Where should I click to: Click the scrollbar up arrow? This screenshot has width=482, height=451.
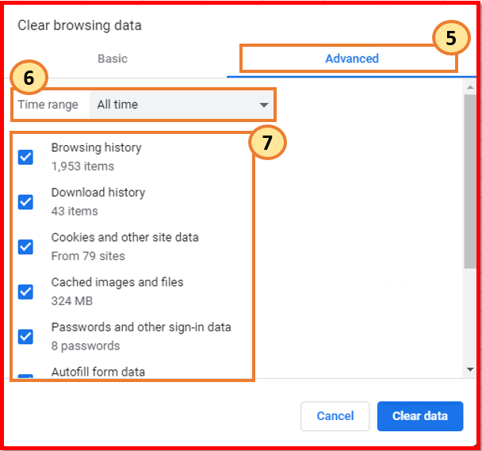471,85
